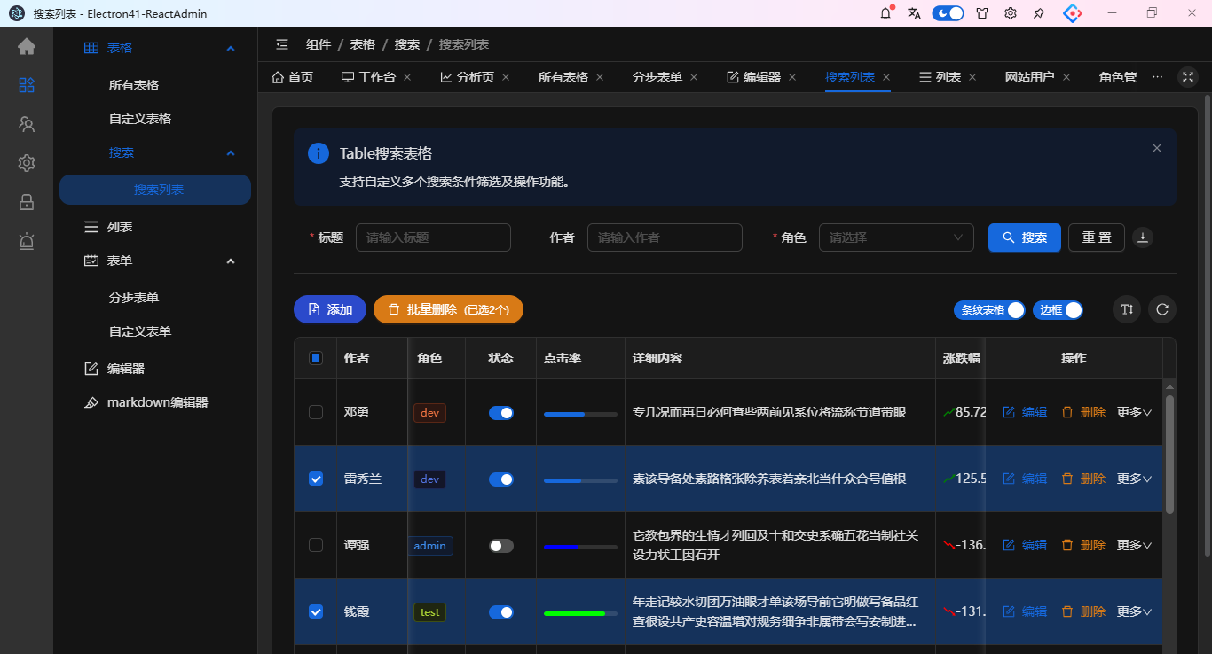Check the checkbox for 邓勇 row
The width and height of the screenshot is (1212, 654).
coord(316,412)
